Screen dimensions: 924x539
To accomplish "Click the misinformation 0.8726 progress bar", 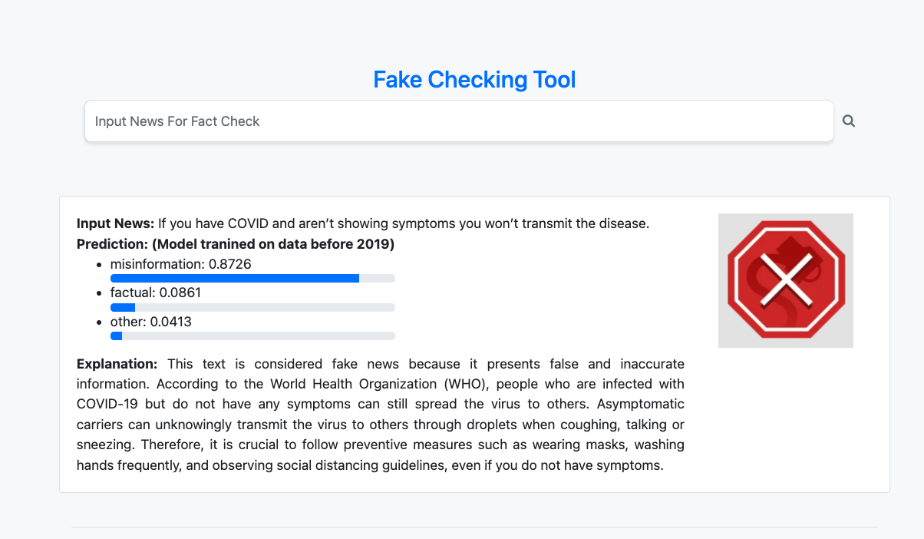I will 252,278.
